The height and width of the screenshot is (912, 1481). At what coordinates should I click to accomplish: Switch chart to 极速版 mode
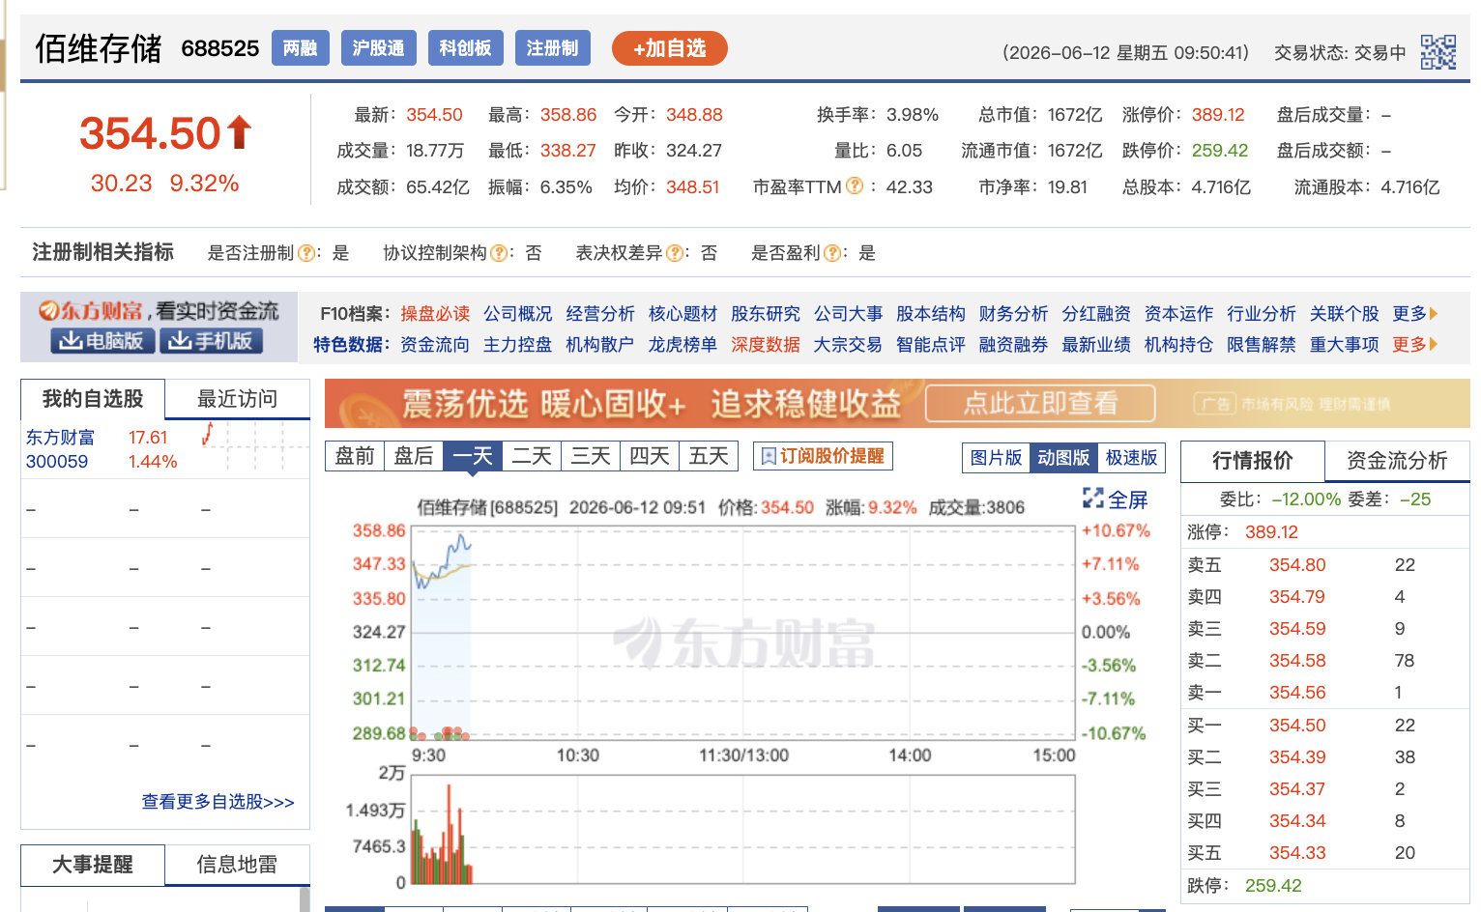click(1131, 458)
